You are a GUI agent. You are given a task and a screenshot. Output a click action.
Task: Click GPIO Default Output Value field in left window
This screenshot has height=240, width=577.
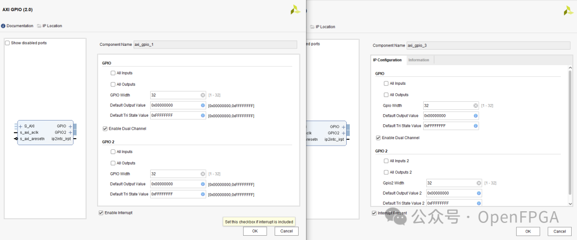(178, 105)
